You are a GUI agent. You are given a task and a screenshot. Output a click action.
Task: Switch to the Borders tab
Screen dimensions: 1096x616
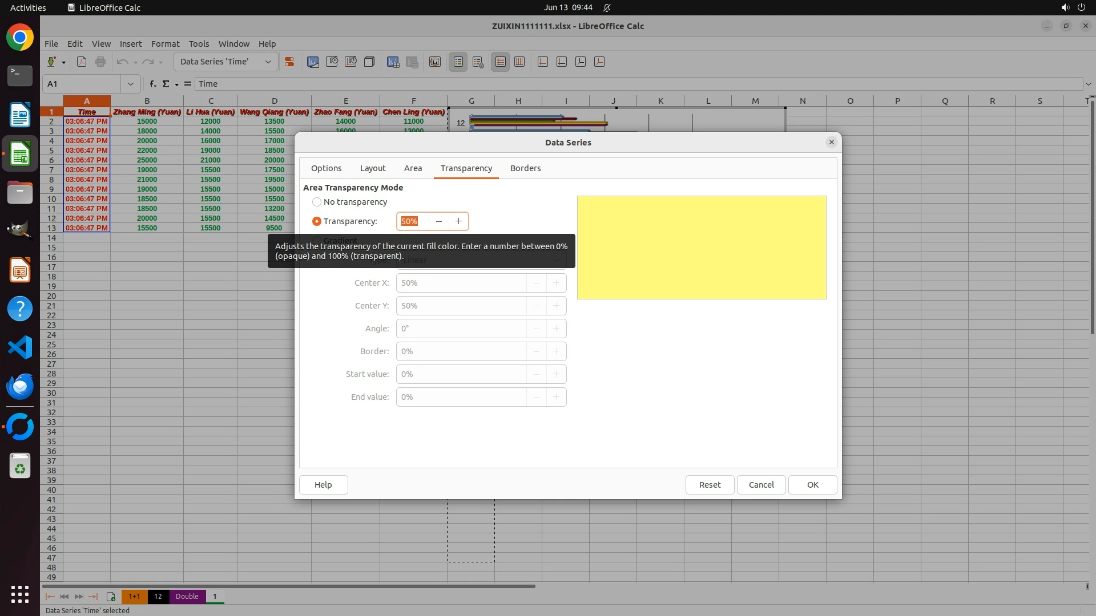point(525,168)
